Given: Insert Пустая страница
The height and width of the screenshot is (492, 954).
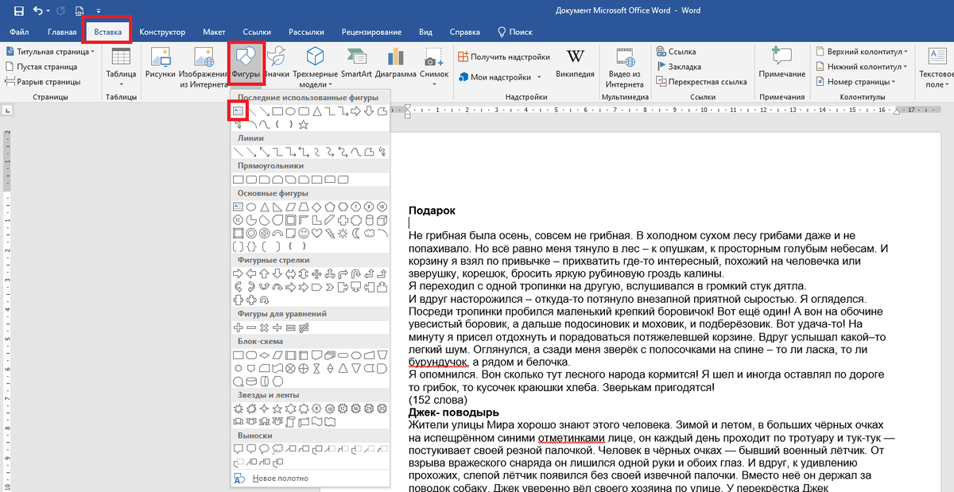Looking at the screenshot, I should [x=41, y=67].
